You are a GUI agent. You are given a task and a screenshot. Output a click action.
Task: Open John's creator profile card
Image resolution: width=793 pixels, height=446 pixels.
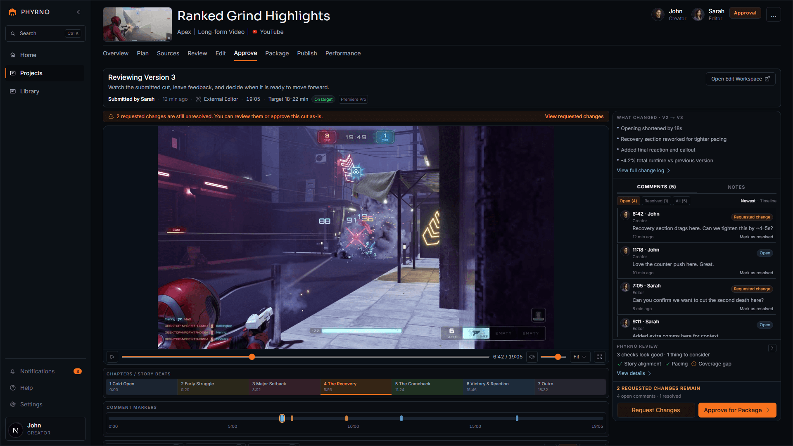pyautogui.click(x=45, y=429)
